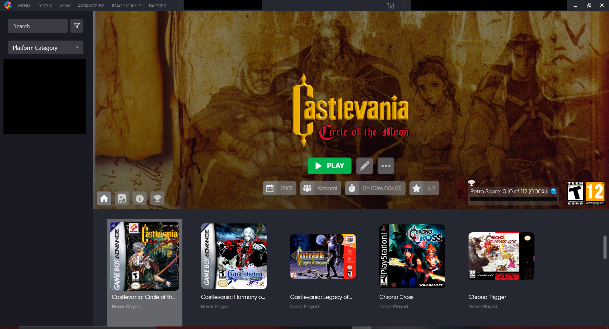Open the ARRANGE BY menu
Screen dimensions: 609x329
pyautogui.click(x=91, y=6)
